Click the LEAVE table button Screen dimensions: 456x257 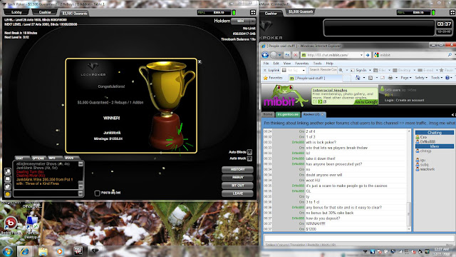pyautogui.click(x=237, y=193)
